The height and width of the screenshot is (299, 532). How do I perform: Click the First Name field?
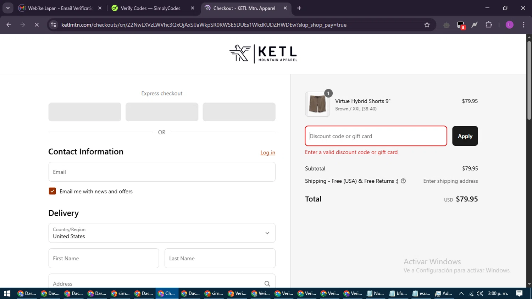click(x=104, y=258)
